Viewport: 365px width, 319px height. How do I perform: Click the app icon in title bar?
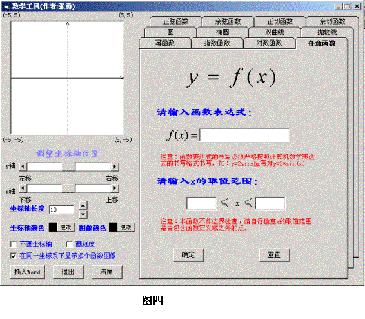click(6, 6)
